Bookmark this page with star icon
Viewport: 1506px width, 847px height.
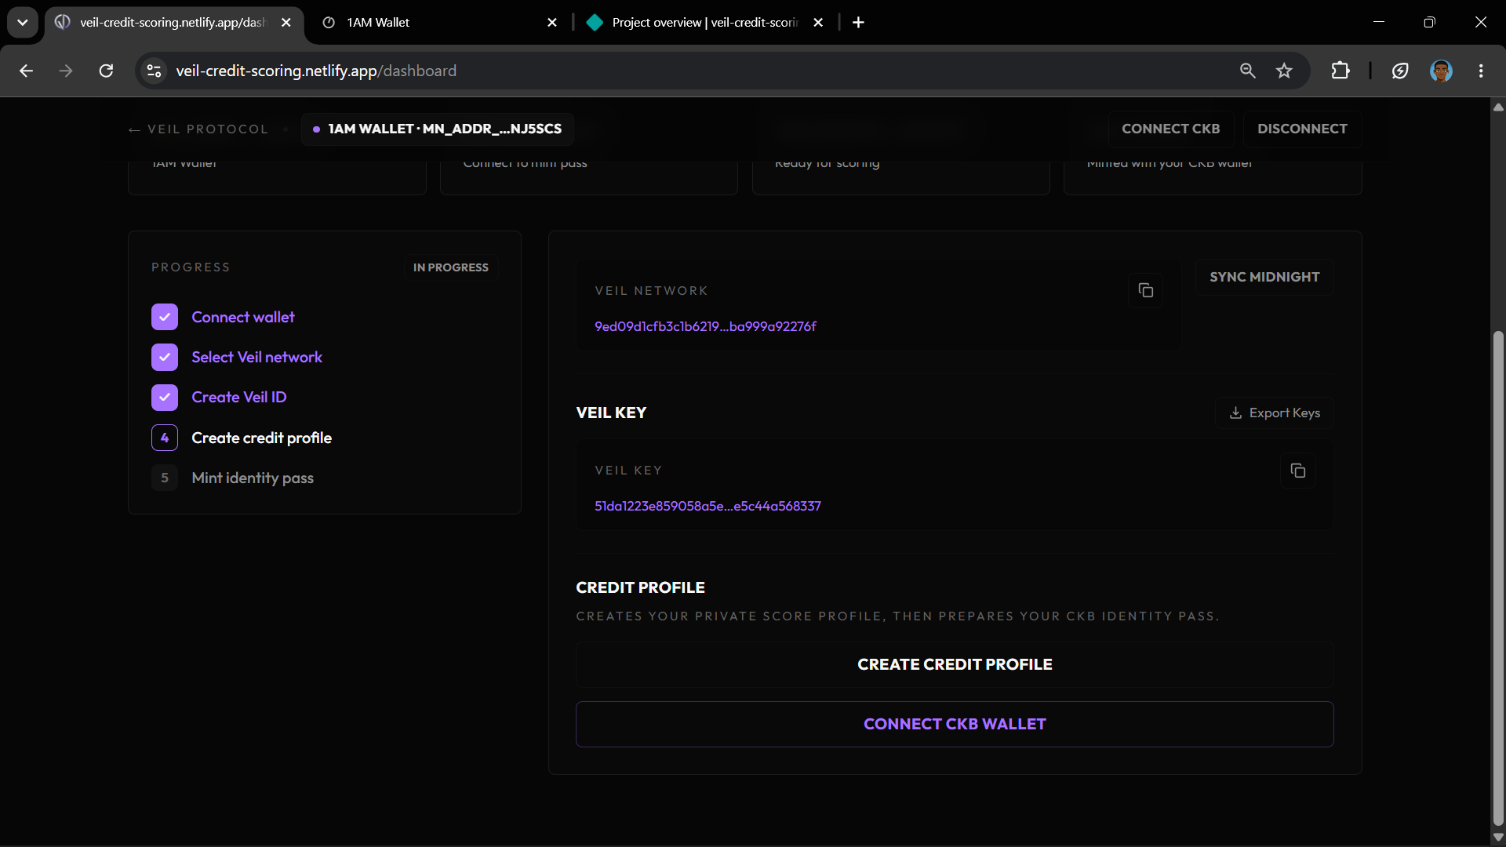click(1284, 71)
